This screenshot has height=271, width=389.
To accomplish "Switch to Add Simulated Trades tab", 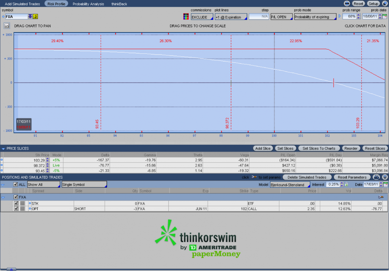I will pos(22,4).
